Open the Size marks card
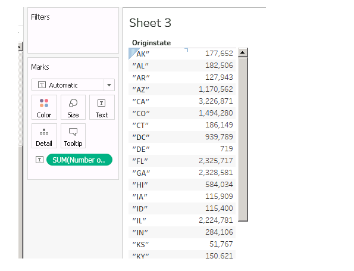Screen dimensions: 354x271 [73, 107]
